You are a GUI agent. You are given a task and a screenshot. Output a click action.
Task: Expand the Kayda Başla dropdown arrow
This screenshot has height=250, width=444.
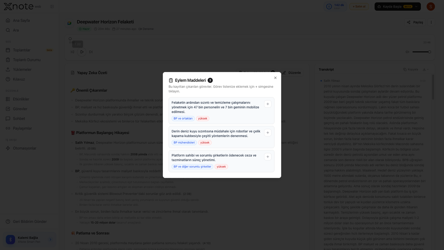click(416, 7)
